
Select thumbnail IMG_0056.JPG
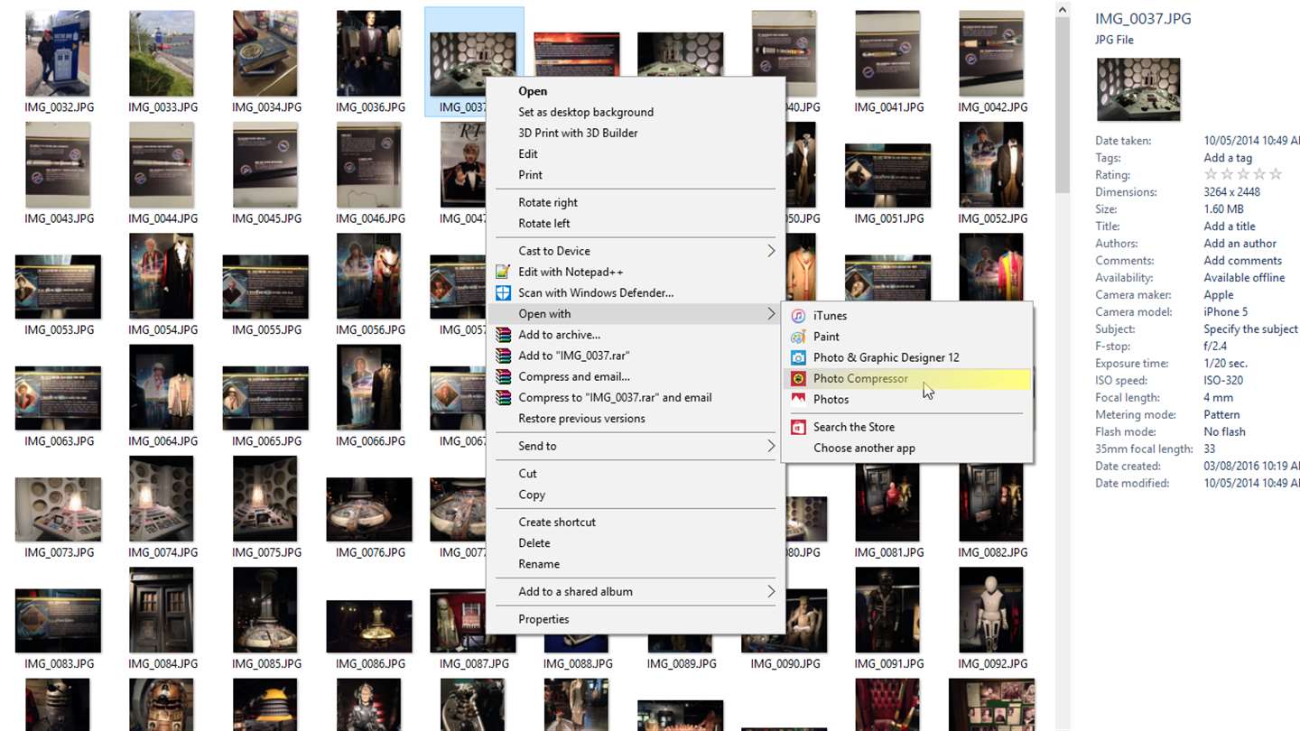369,276
